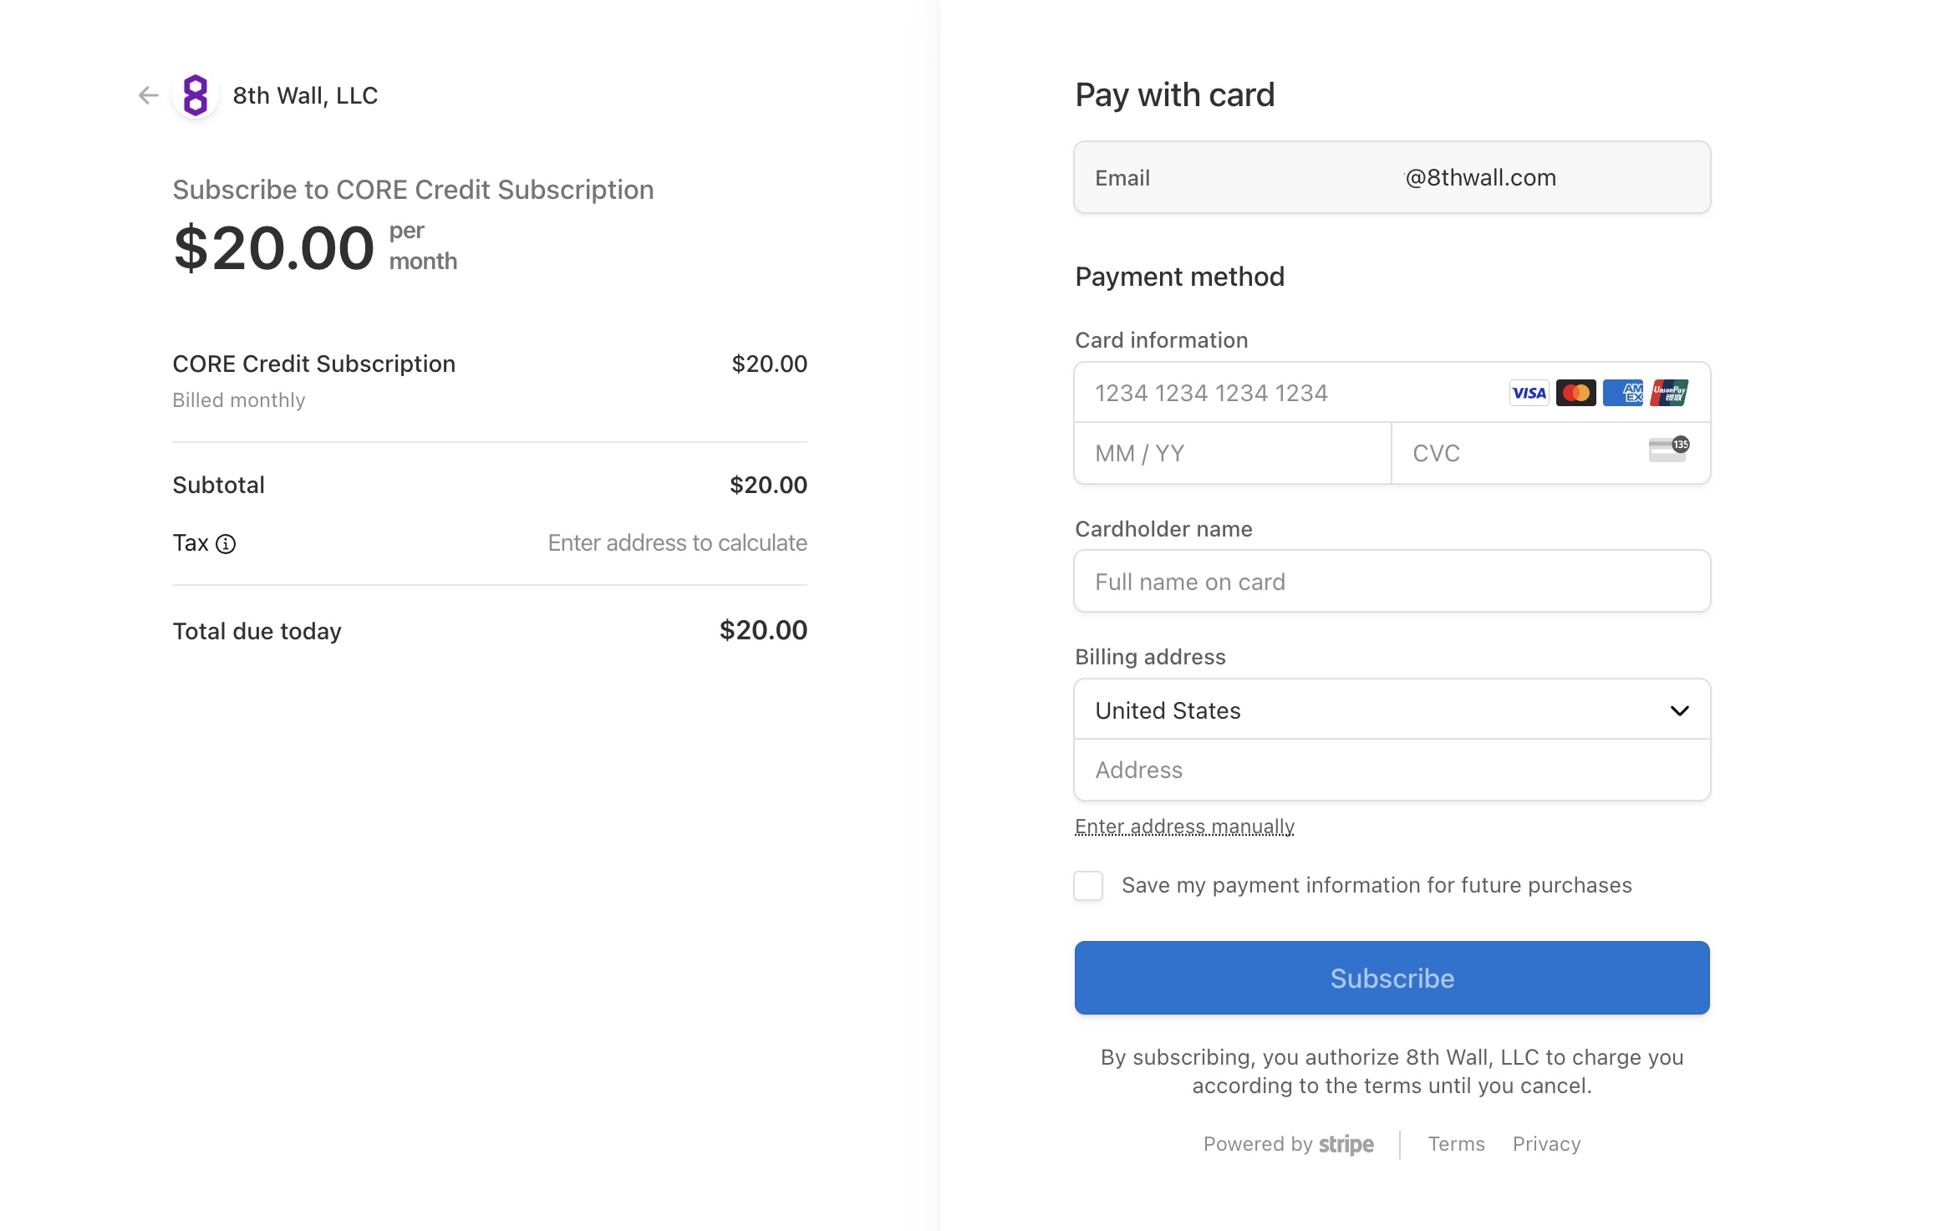
Task: Click the MM / YY expiration field
Action: pyautogui.click(x=1187, y=452)
